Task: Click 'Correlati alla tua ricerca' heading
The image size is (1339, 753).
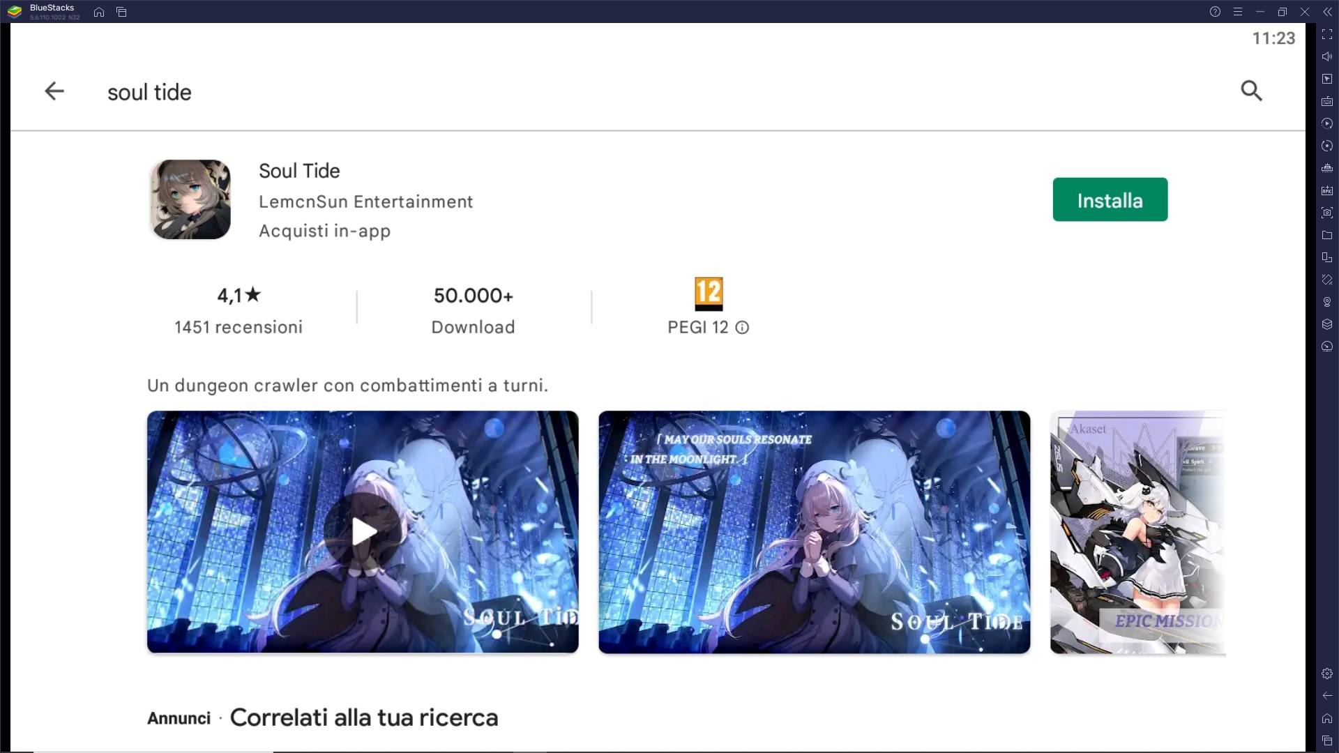Action: pos(364,717)
